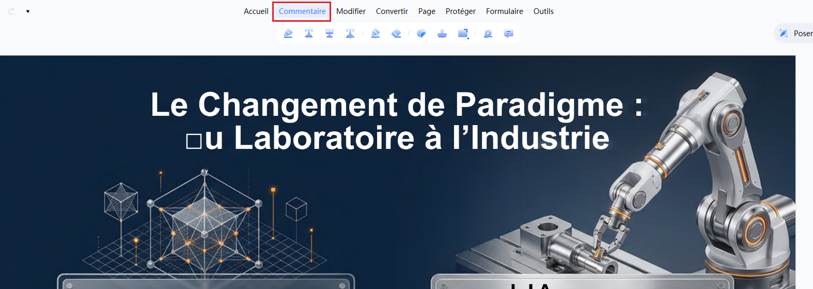Viewport: 813px width, 289px height.
Task: Select the Pencil freehand drawing tool
Action: (x=376, y=34)
